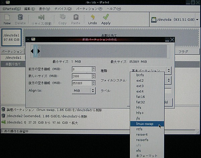
Task: Select jfs from filesystem list
Action: [147, 118]
